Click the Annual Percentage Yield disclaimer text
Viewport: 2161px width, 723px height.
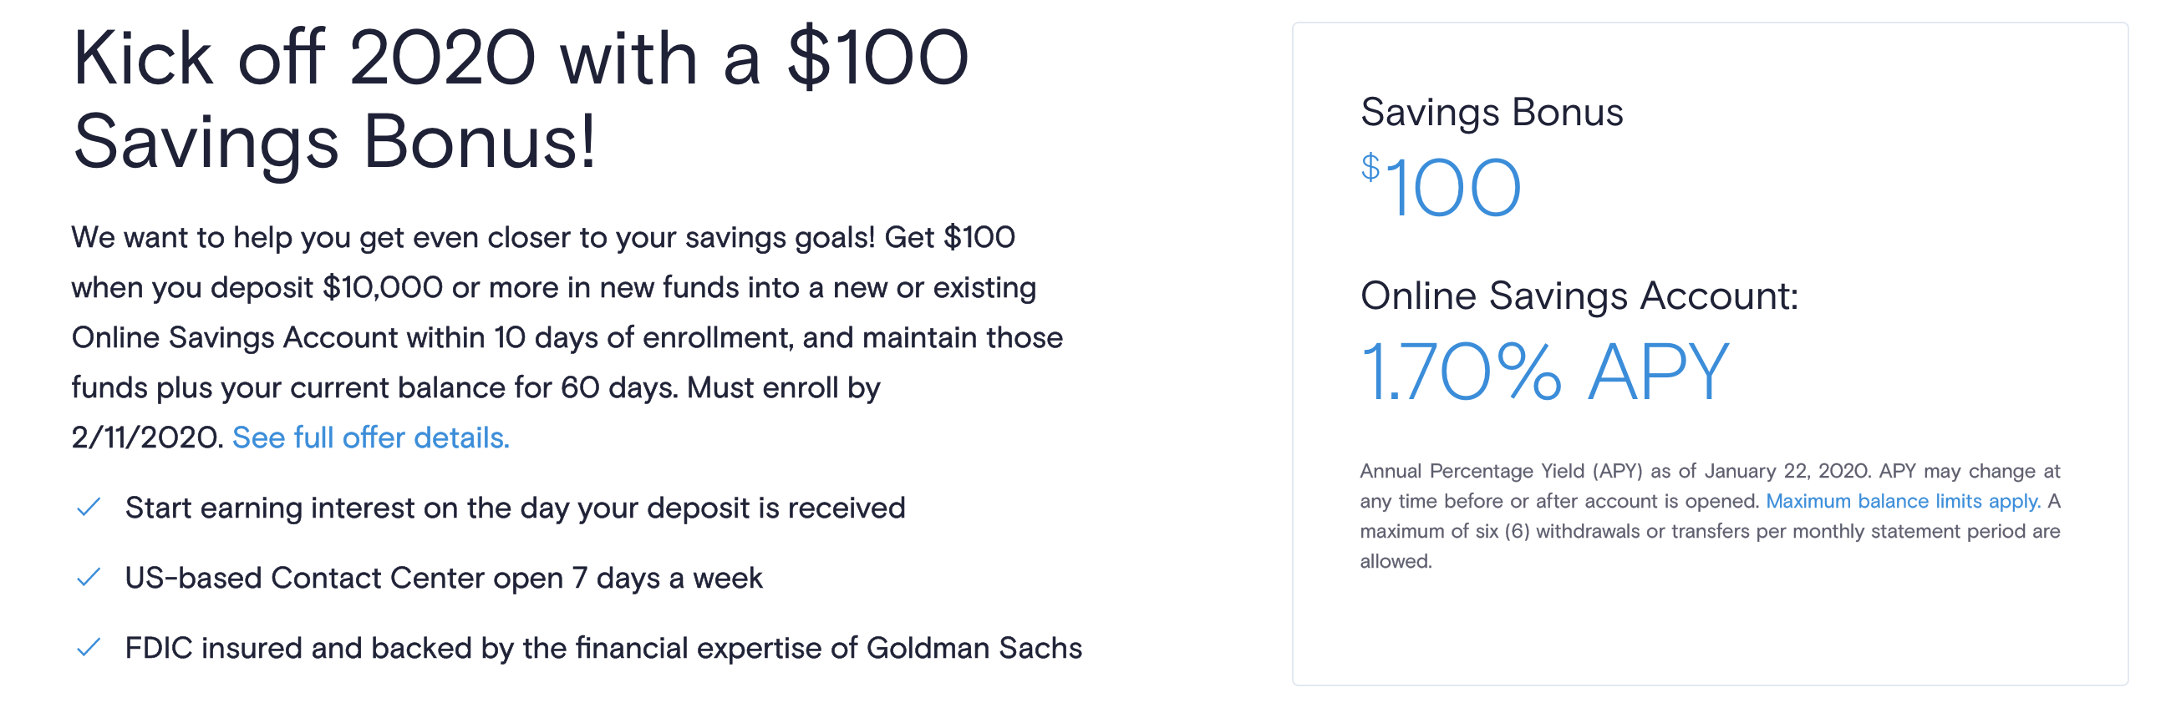click(x=1710, y=516)
